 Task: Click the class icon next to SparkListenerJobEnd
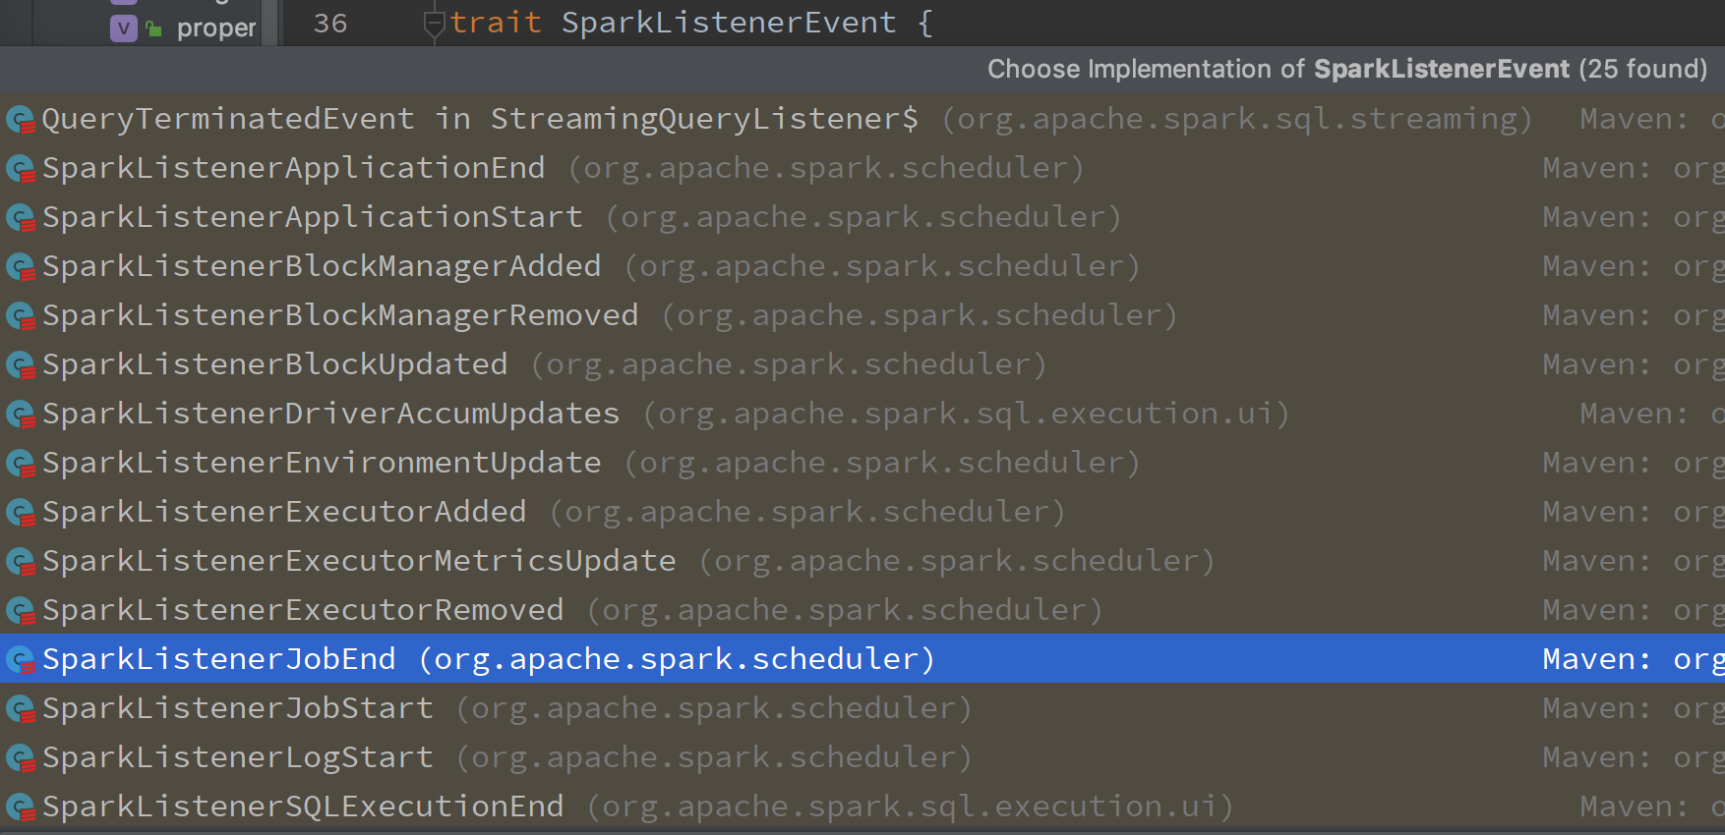tap(20, 660)
